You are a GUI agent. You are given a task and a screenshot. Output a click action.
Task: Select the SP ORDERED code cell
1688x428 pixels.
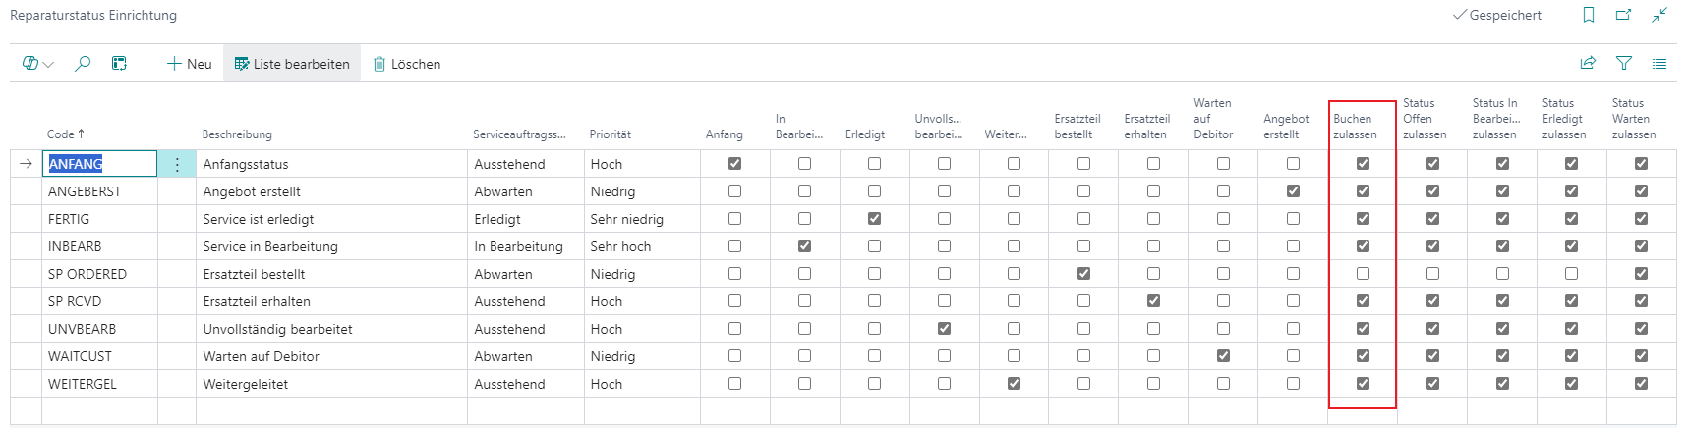[x=99, y=274]
